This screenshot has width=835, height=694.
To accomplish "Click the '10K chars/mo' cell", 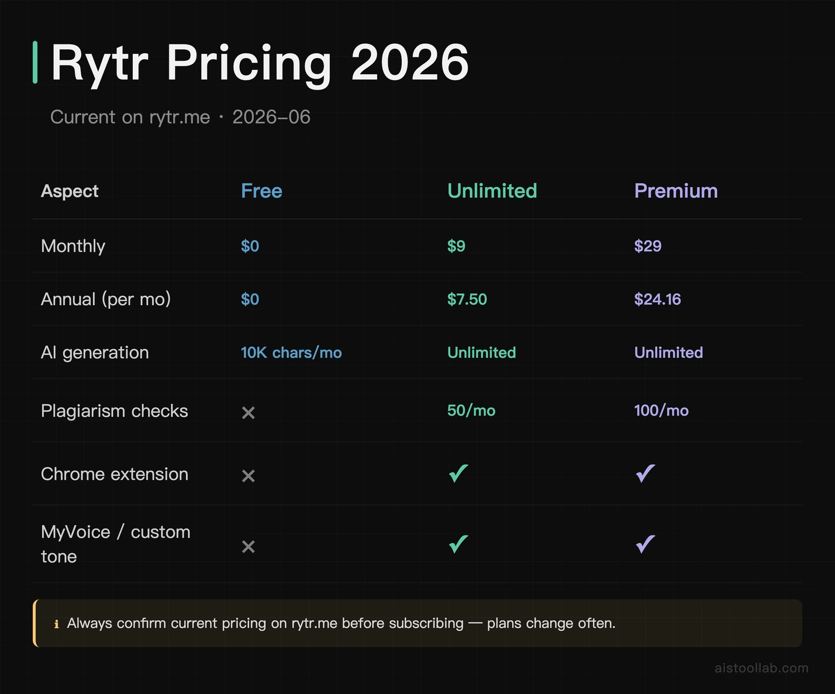I will tap(291, 353).
